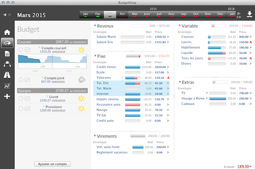Click Cadeaux envelope name
Image resolution: width=255 pixels, height=169 pixels.
pos(188,104)
